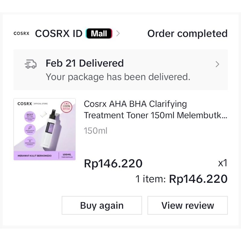The width and height of the screenshot is (241, 241).
Task: Open View review button
Action: 188,205
